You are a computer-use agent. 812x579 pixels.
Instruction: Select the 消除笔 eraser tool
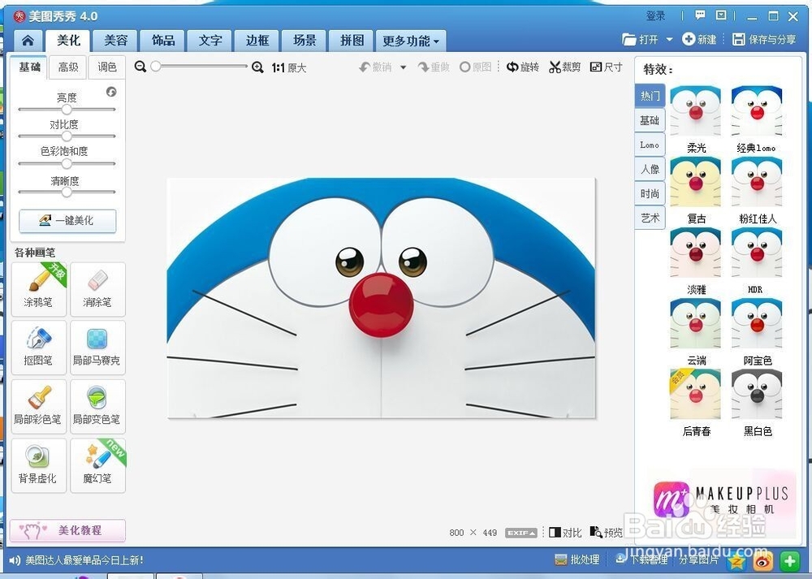click(x=97, y=289)
